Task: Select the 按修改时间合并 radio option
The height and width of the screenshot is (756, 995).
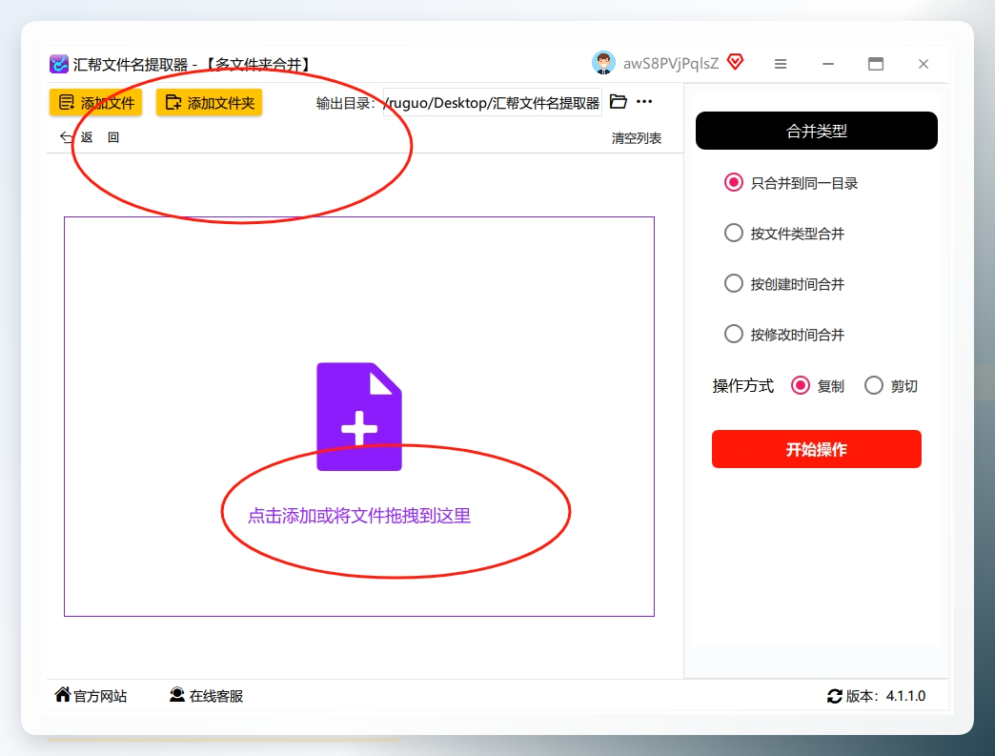Action: point(784,334)
